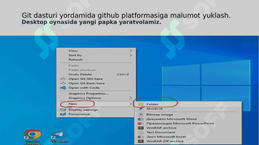Click the slide title about Git dasturi
This screenshot has width=259, height=145.
(x=126, y=15)
